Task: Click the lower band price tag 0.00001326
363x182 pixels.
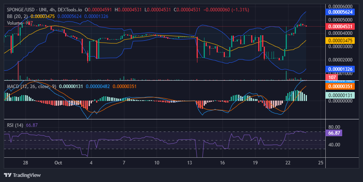Action: [x=340, y=69]
